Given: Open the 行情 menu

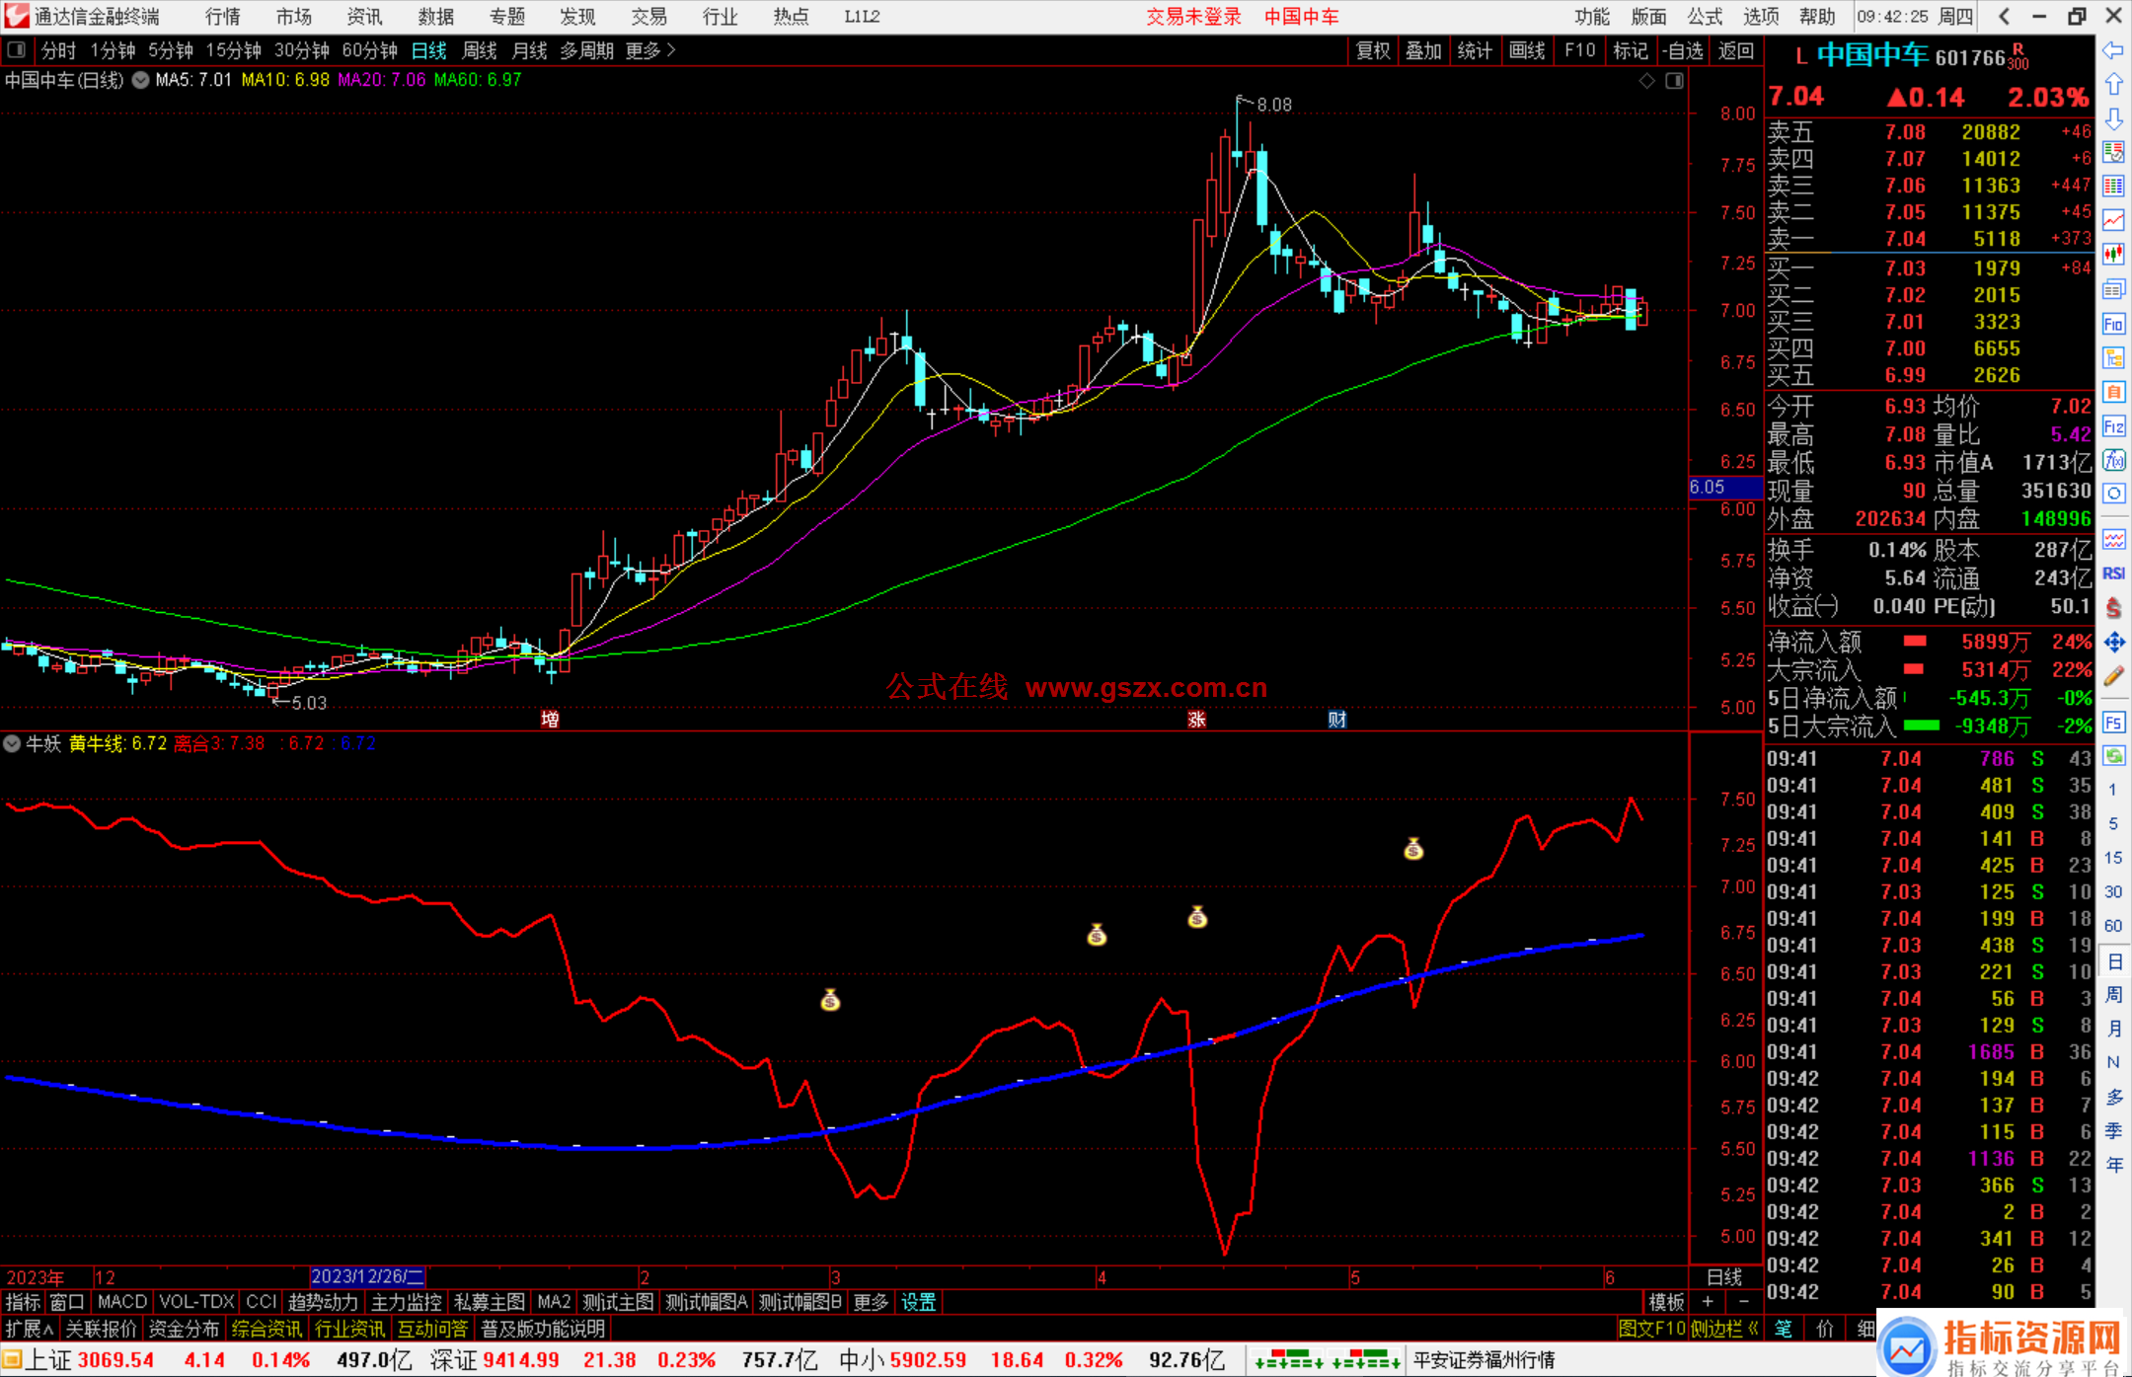Looking at the screenshot, I should [x=223, y=17].
